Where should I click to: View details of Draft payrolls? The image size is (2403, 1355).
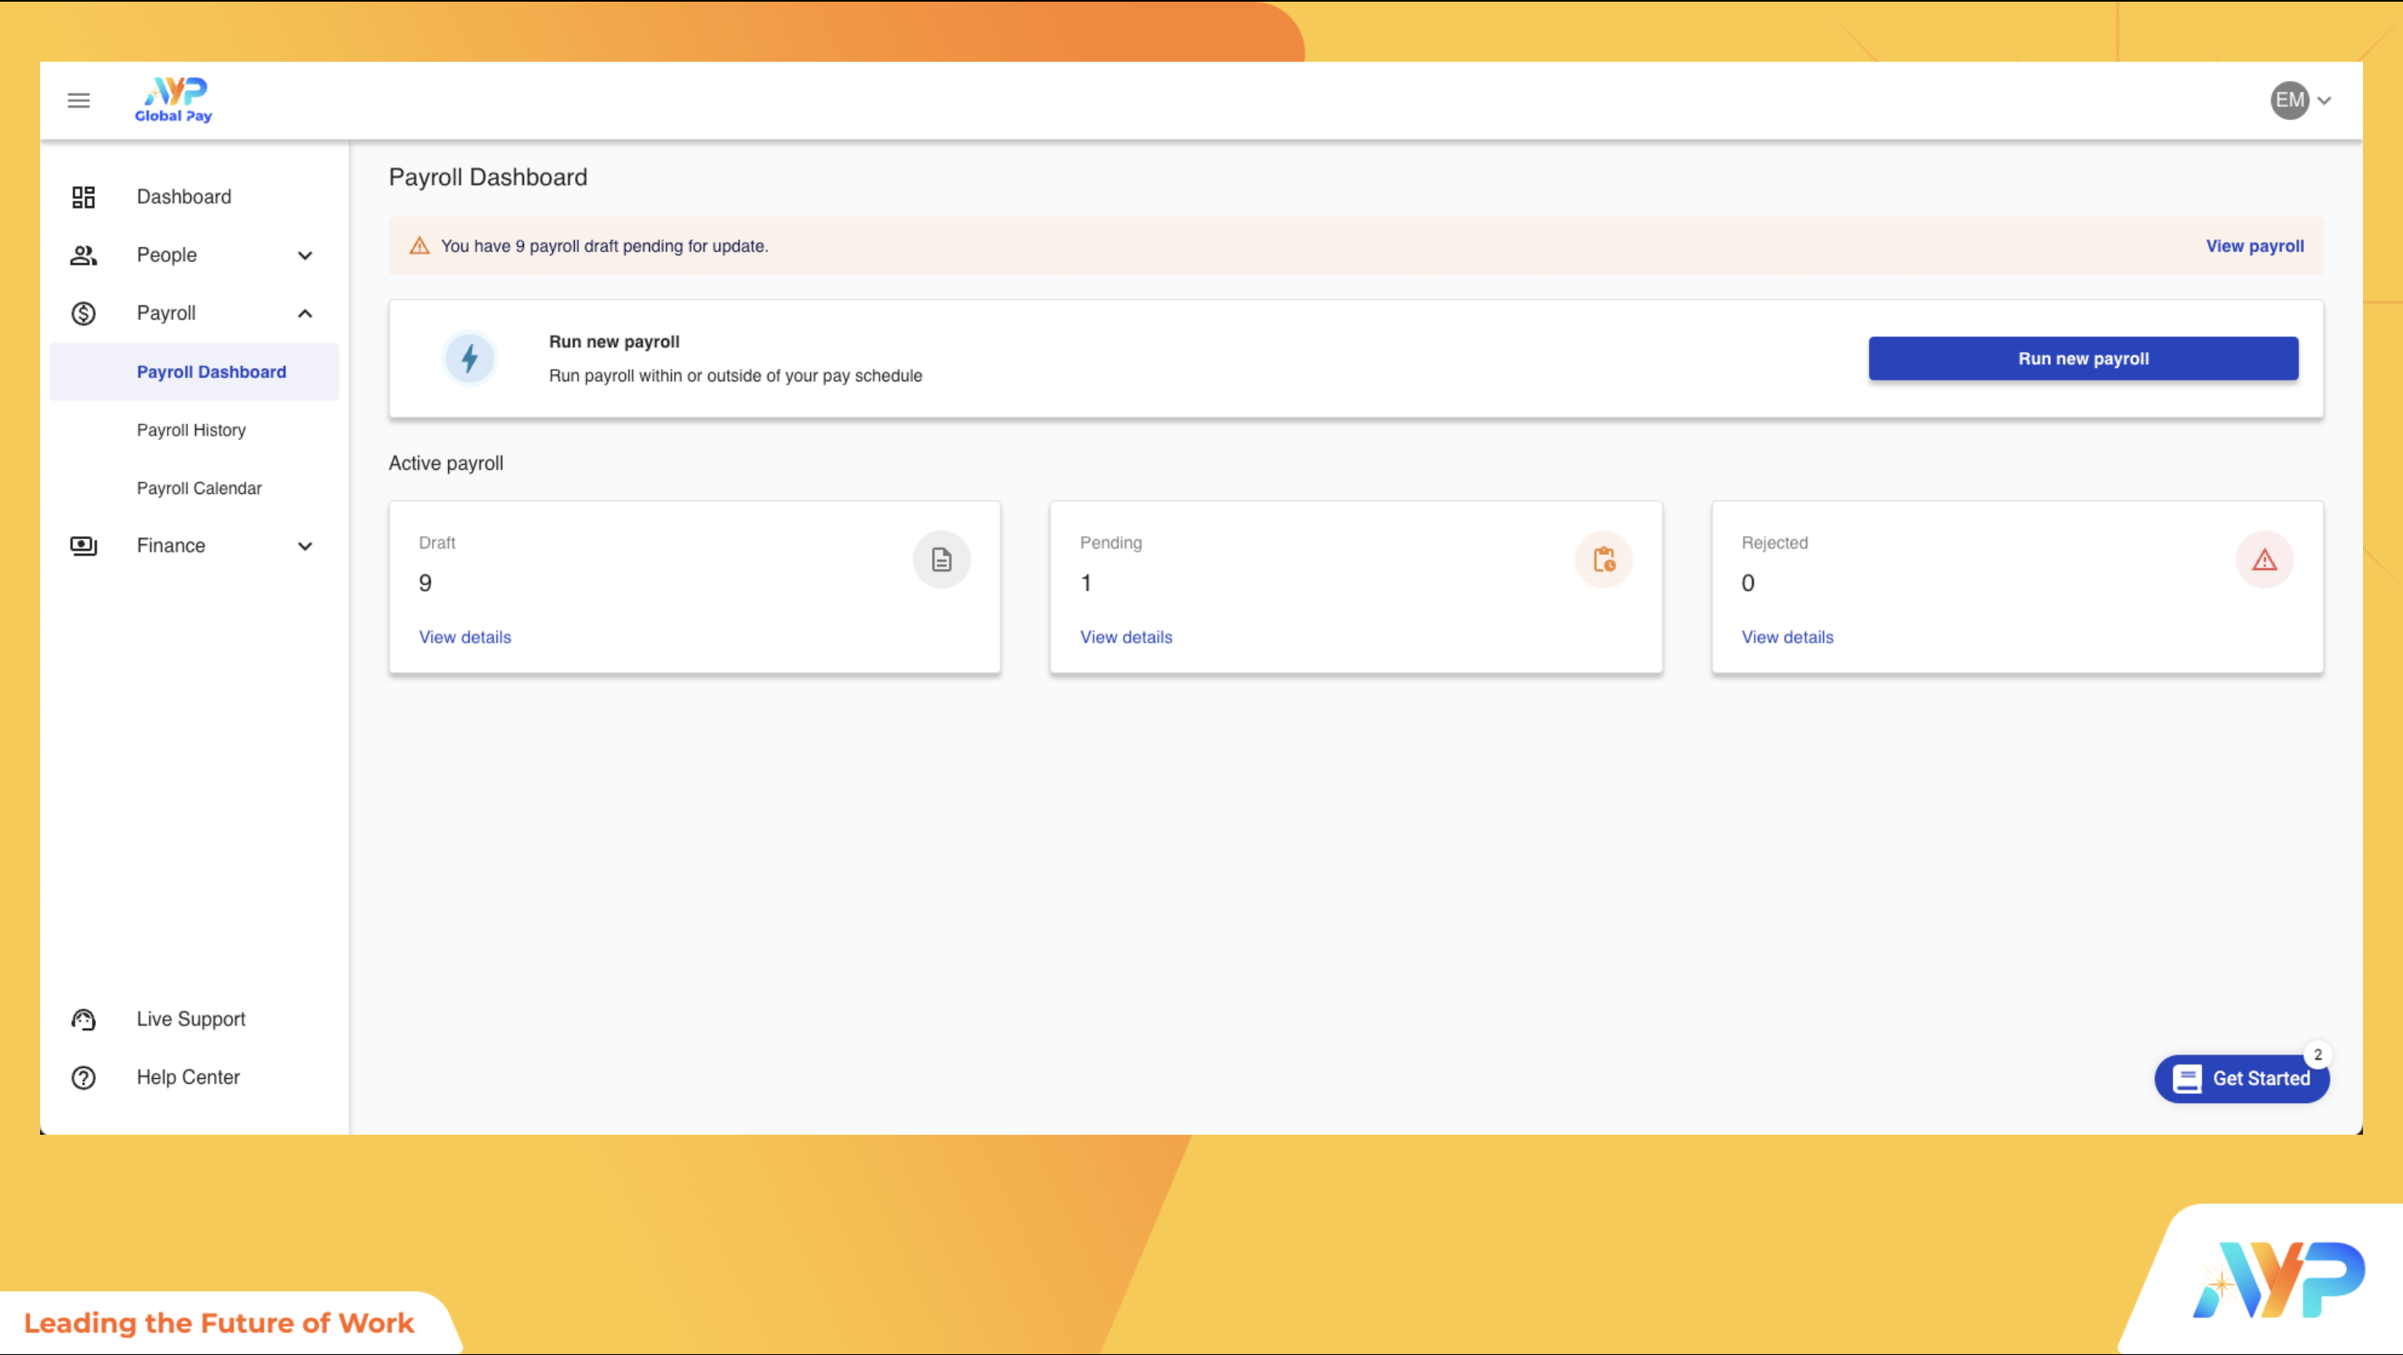coord(465,637)
